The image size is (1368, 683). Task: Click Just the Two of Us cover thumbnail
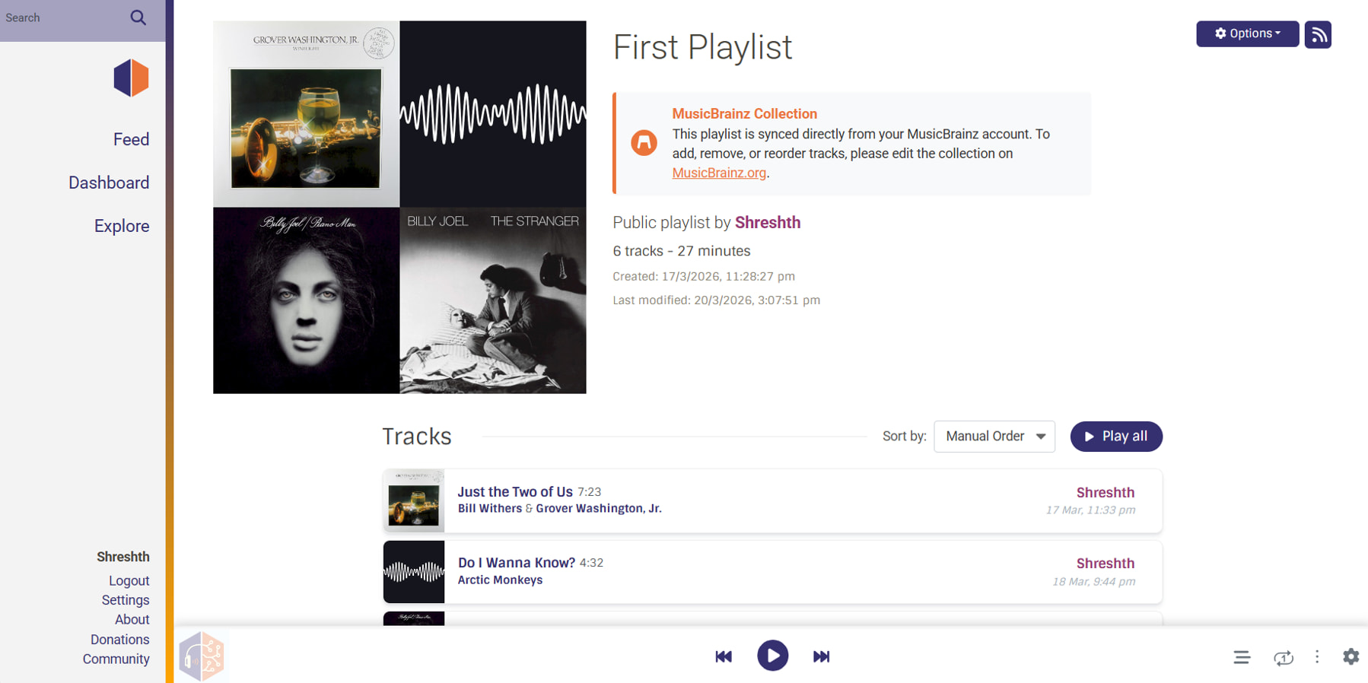tap(414, 501)
